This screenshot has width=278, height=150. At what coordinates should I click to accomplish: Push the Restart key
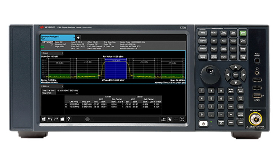(x=243, y=57)
